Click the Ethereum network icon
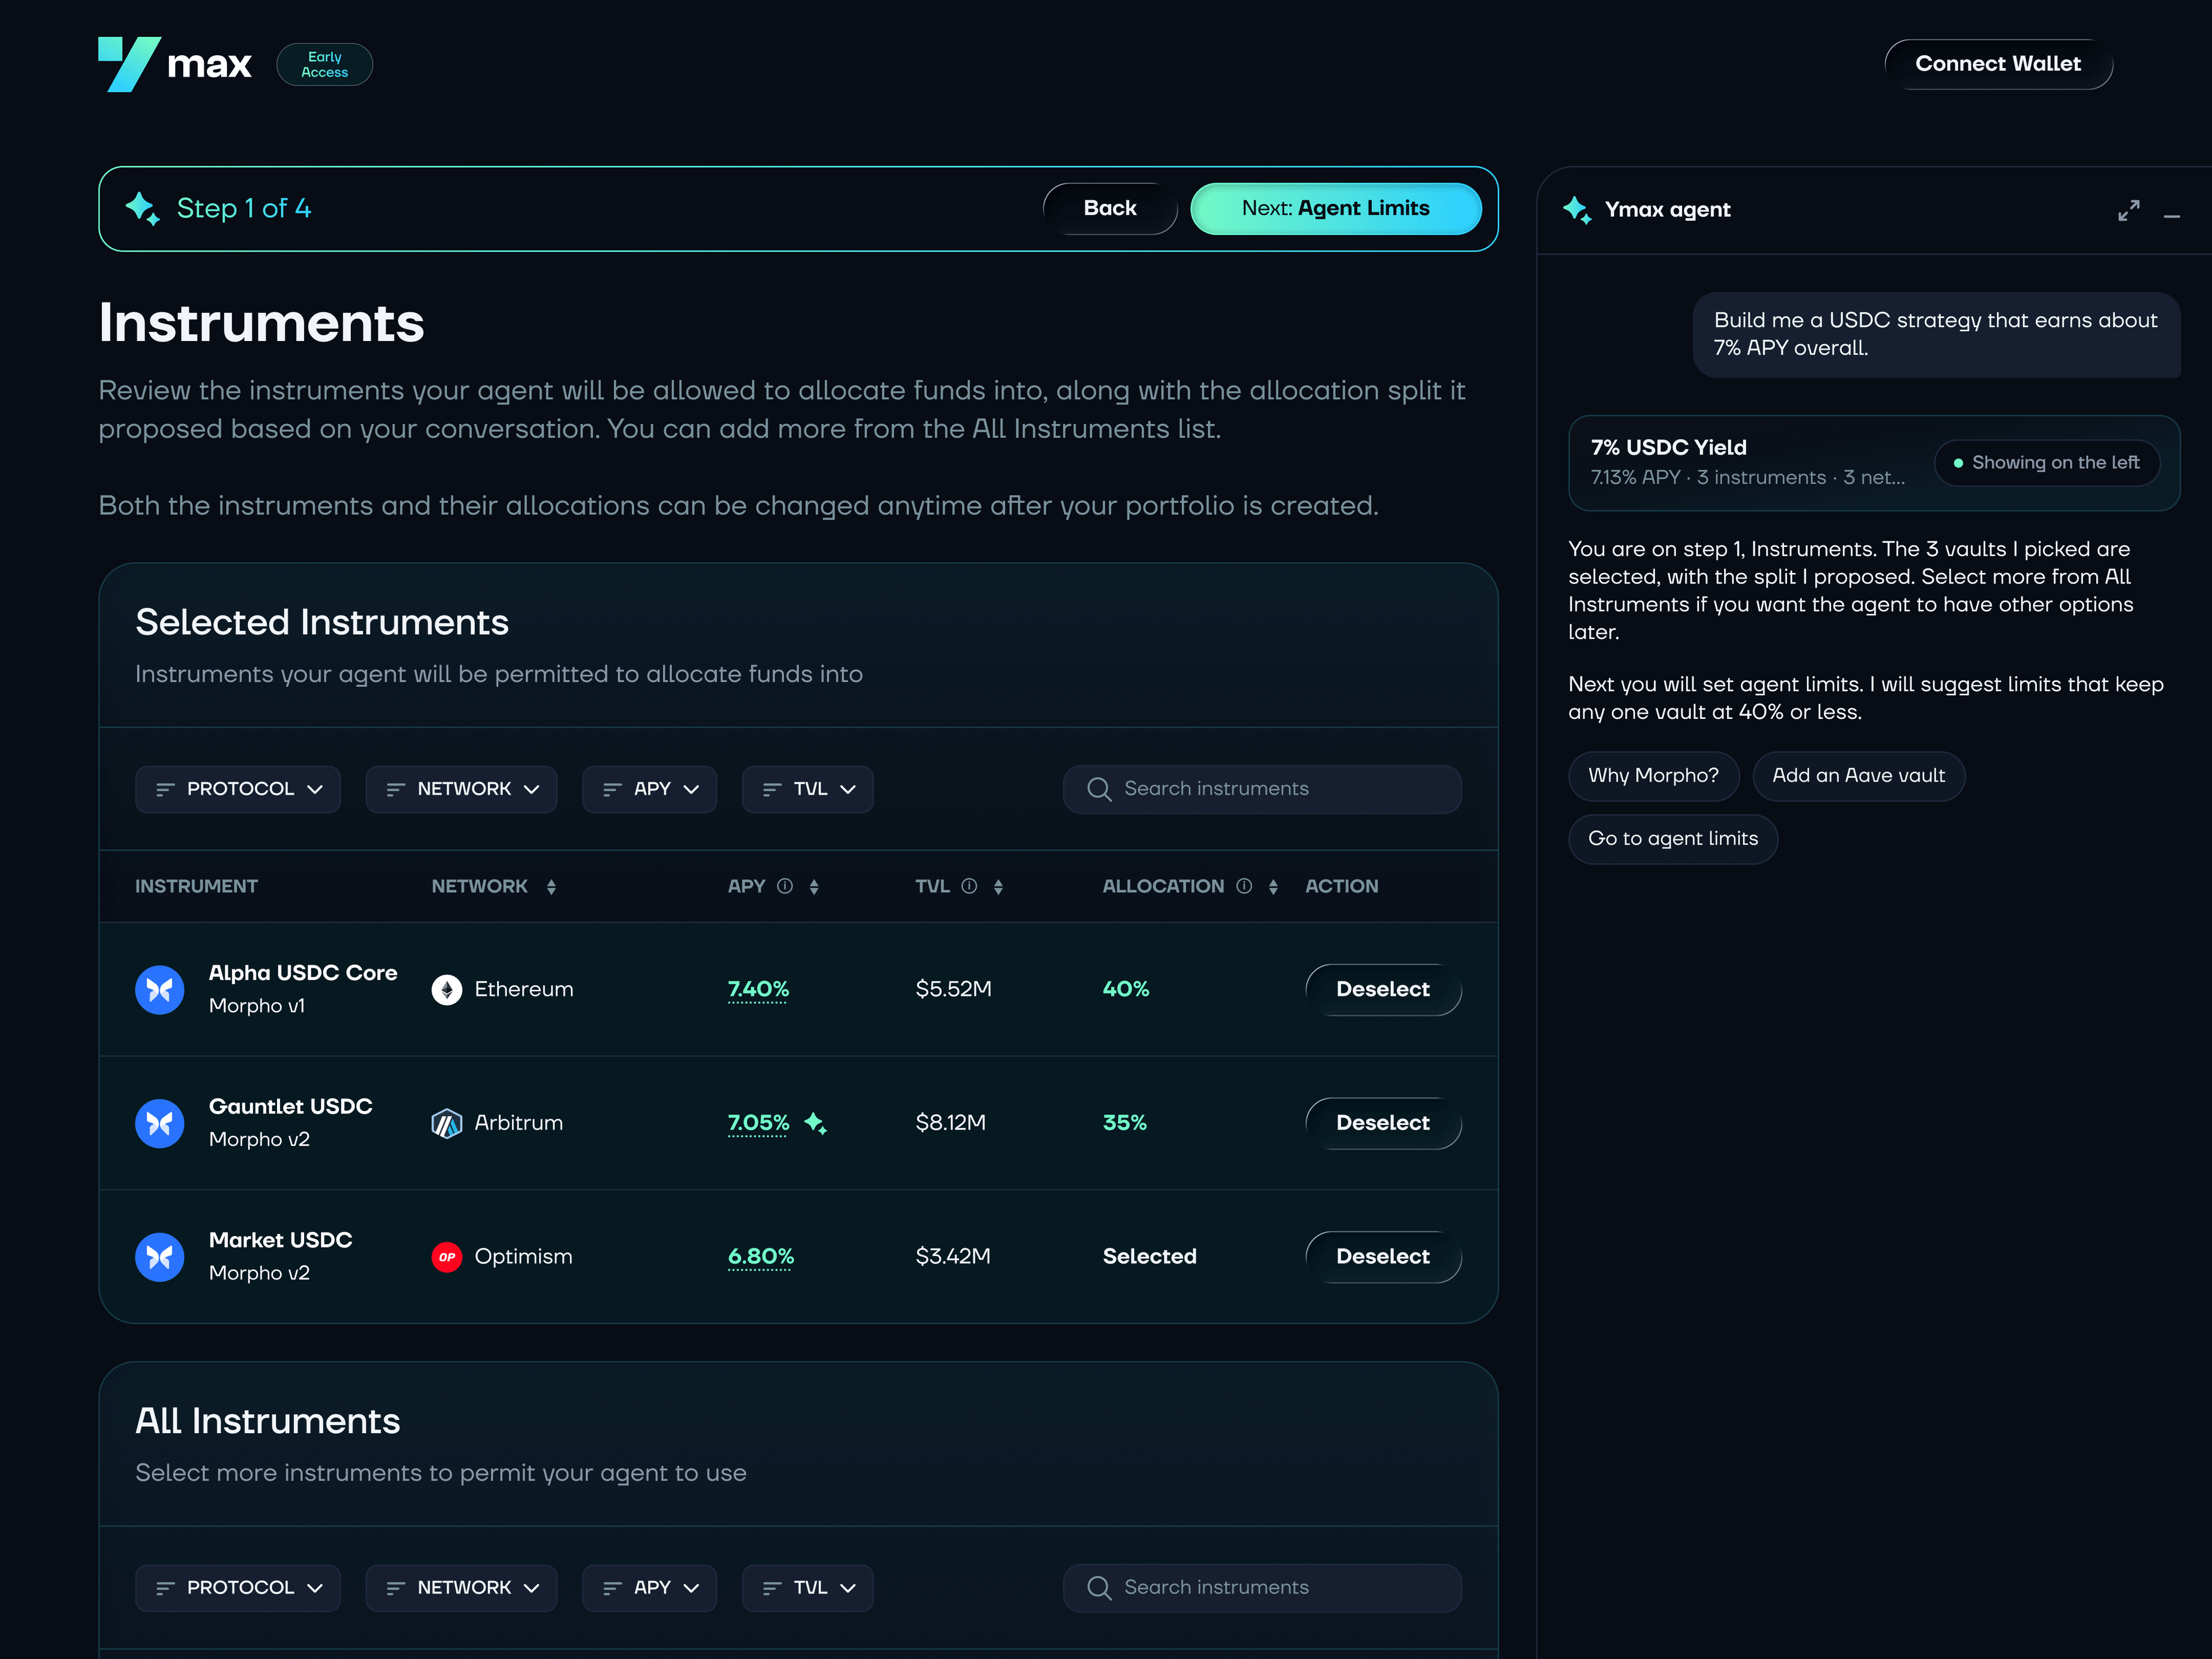The width and height of the screenshot is (2212, 1659). (447, 990)
